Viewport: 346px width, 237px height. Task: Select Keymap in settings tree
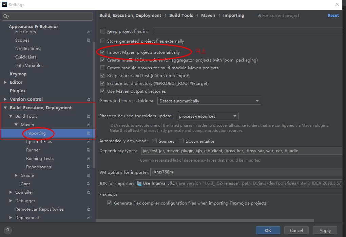pyautogui.click(x=18, y=74)
